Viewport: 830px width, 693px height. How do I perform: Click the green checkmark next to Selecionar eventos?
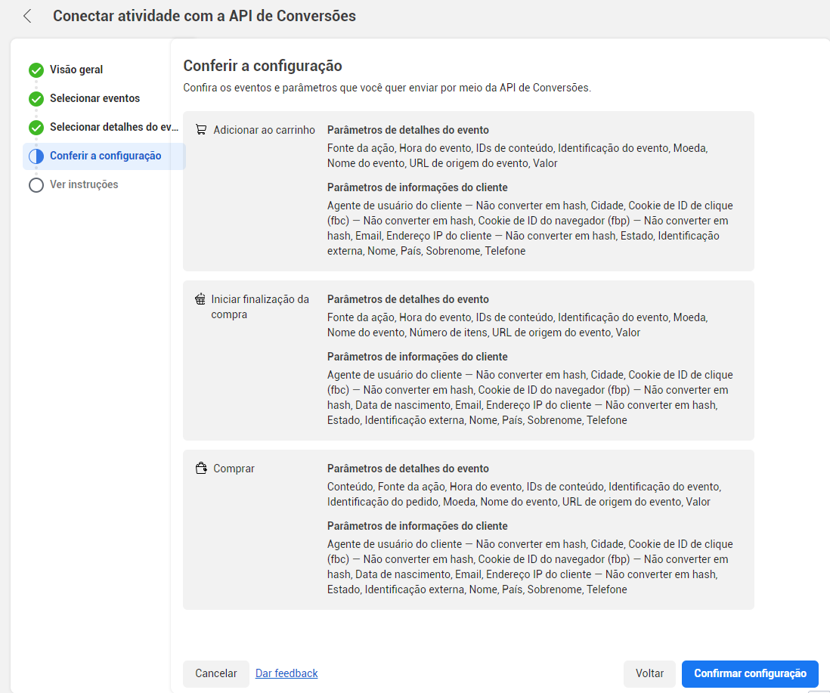[x=36, y=98]
